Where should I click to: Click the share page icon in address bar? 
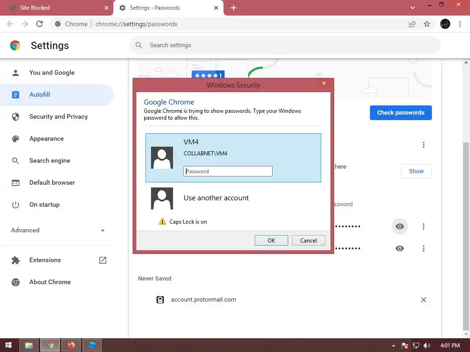click(412, 24)
